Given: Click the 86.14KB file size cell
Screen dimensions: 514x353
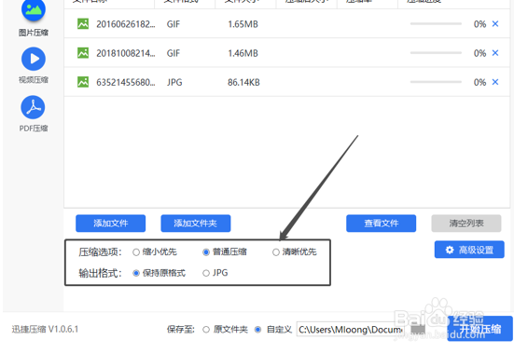Looking at the screenshot, I should pyautogui.click(x=243, y=82).
